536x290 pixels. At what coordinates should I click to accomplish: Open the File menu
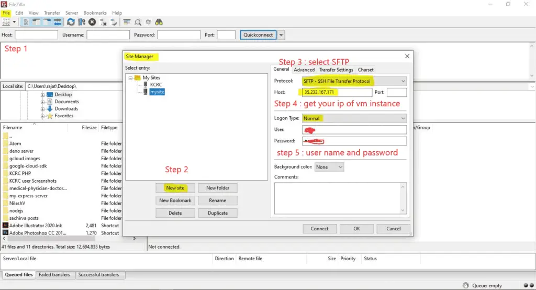coord(6,13)
